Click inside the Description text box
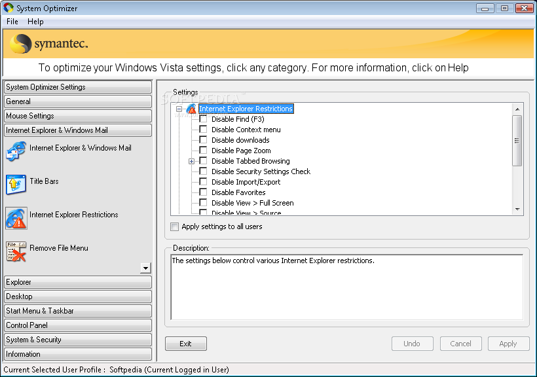 [347, 287]
